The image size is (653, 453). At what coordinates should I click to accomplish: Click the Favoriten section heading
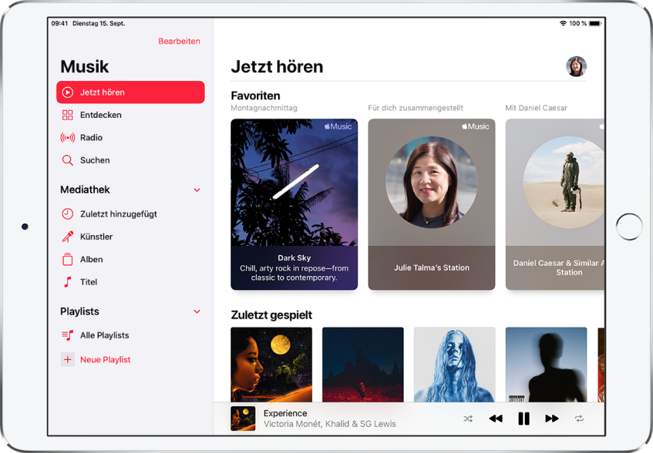coord(256,96)
